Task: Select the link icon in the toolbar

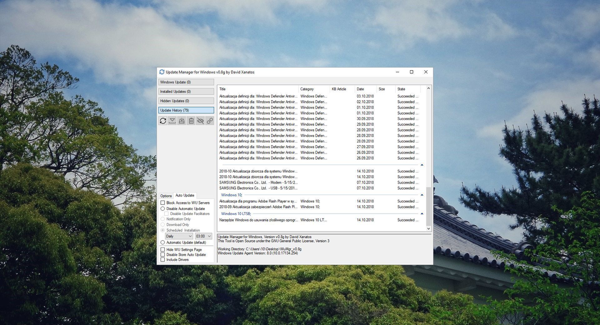Action: 210,121
